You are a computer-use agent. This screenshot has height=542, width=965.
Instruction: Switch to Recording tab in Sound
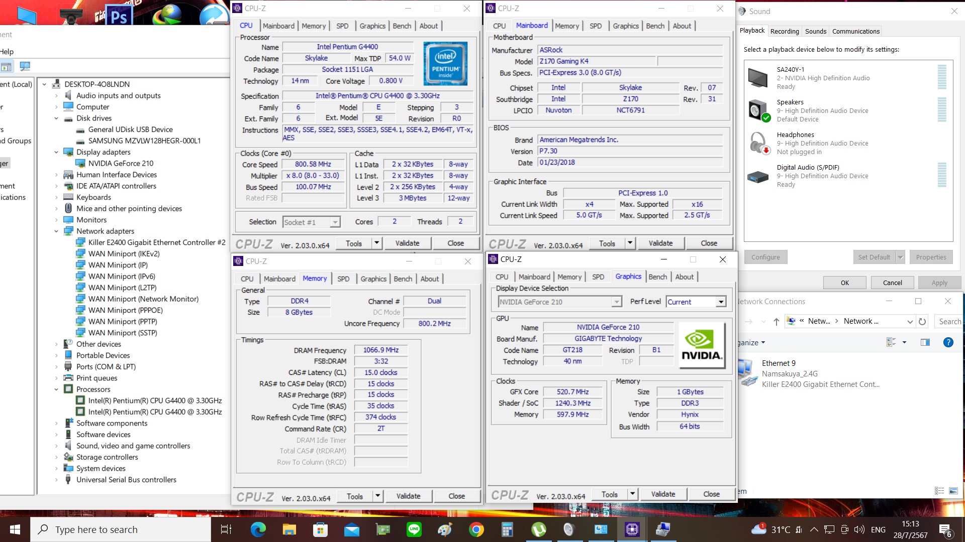pyautogui.click(x=785, y=31)
